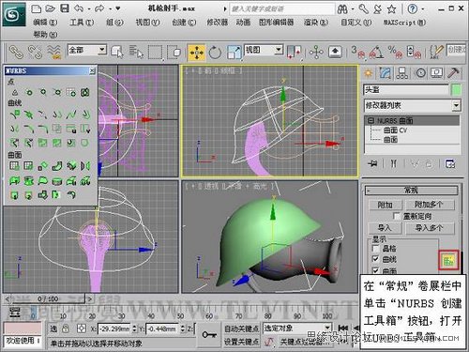Click the X coordinate input field
Viewport: 469px width, 352px height.
point(114,329)
